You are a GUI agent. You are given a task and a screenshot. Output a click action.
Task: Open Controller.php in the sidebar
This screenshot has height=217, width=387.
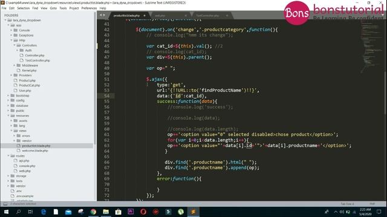tap(34, 55)
